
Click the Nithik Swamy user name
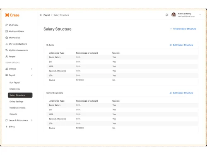click(x=184, y=14)
